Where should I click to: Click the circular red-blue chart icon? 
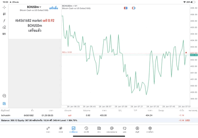[134, 8]
